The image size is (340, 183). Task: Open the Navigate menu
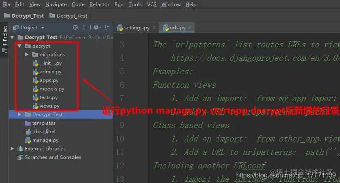point(56,4)
